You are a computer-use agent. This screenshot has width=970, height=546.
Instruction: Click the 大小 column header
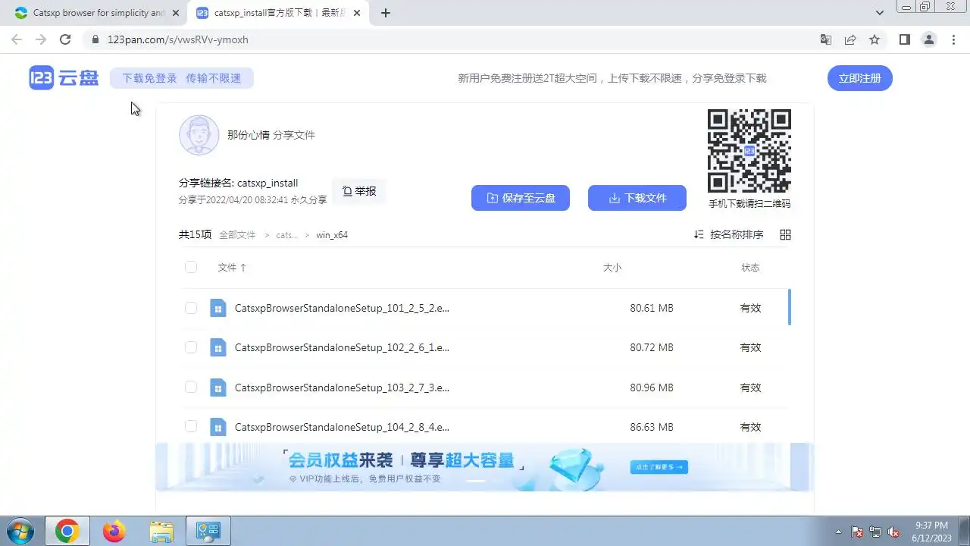click(612, 268)
